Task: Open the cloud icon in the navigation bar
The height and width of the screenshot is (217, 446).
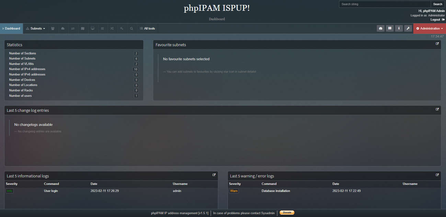Action: point(63,28)
